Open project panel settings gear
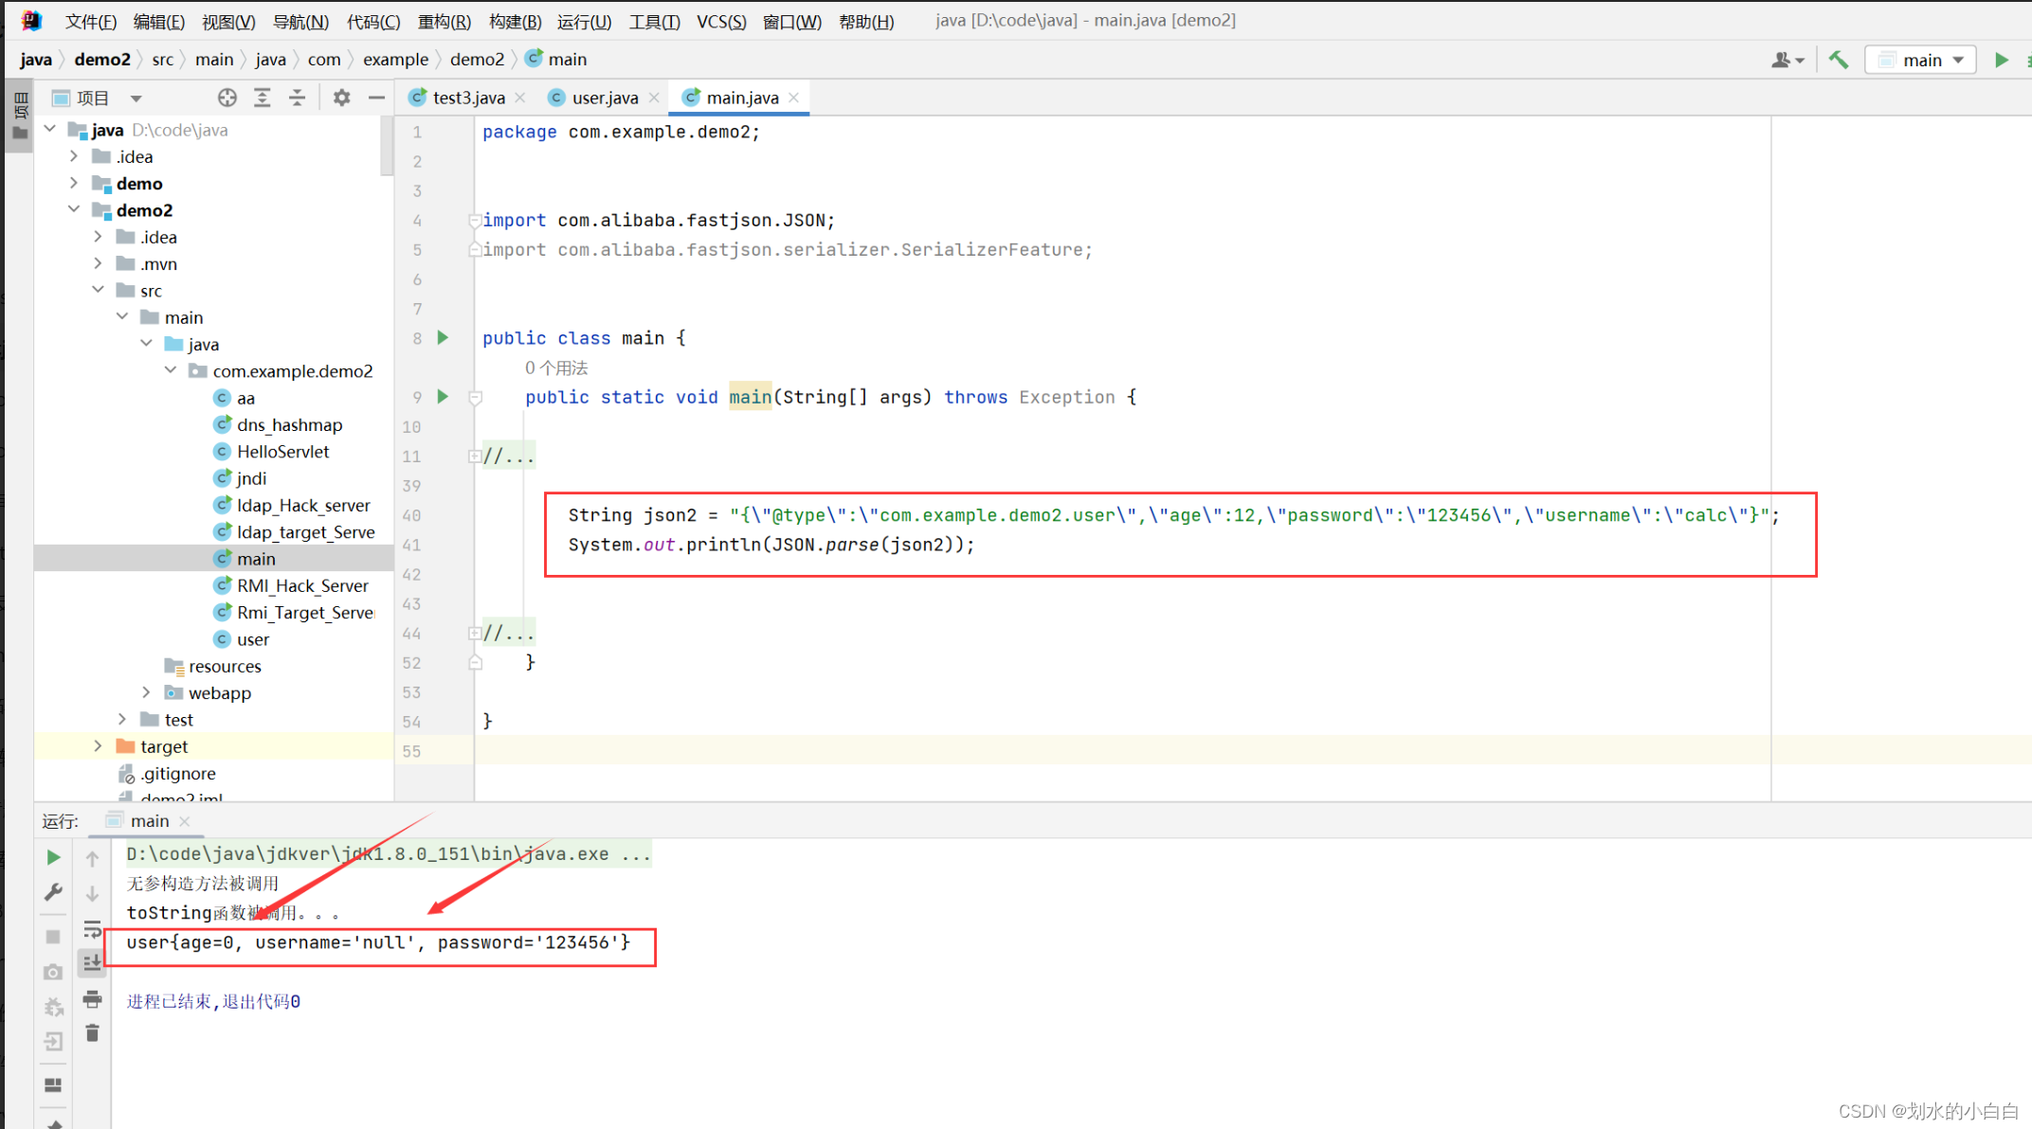2032x1129 pixels. pos(341,98)
